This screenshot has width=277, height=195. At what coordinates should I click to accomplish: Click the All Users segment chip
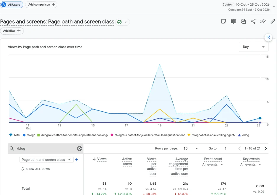[12, 5]
